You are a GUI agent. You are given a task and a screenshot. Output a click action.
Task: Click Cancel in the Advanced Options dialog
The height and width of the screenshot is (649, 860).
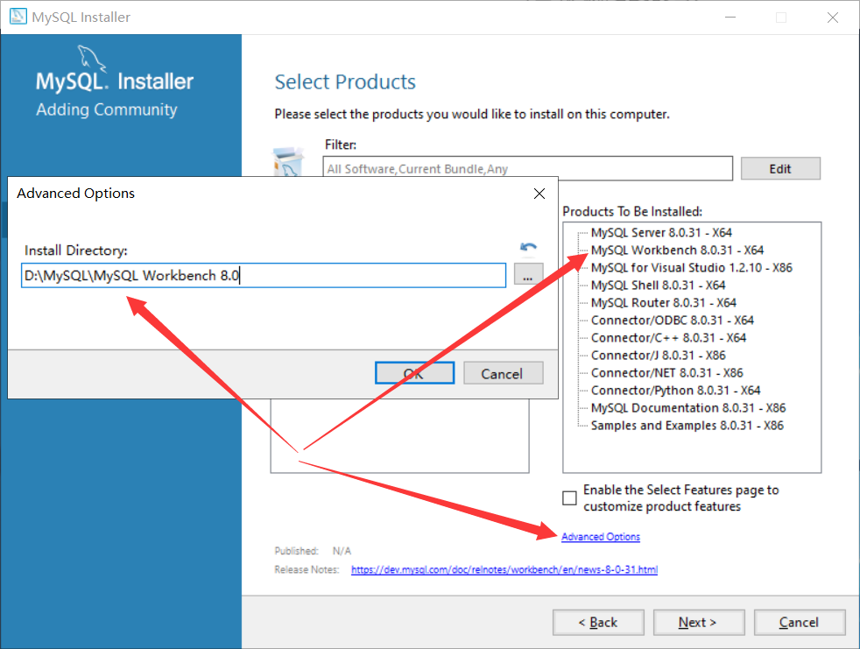[x=503, y=373]
